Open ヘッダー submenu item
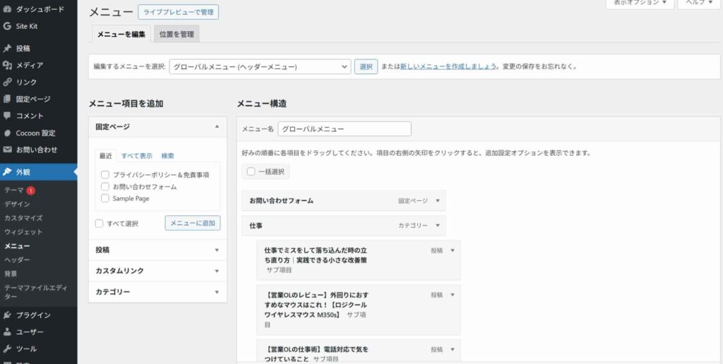 click(x=17, y=260)
